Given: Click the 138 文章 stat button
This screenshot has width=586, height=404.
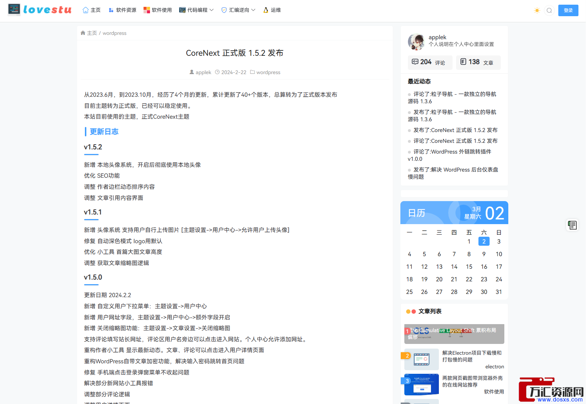Looking at the screenshot, I should click(x=478, y=62).
